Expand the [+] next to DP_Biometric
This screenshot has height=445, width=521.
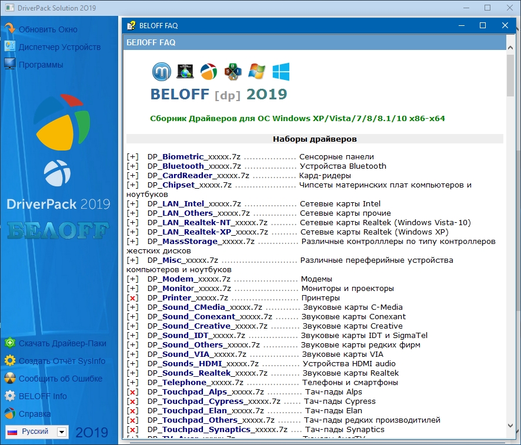click(x=132, y=157)
